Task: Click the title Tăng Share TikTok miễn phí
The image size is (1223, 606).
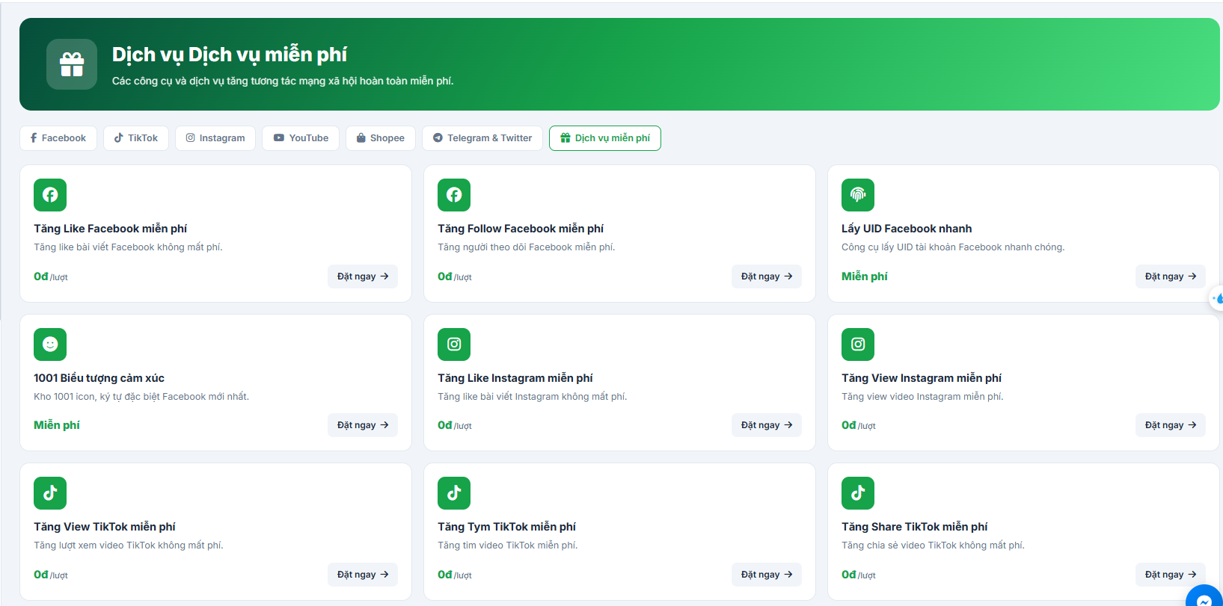Action: pos(914,527)
